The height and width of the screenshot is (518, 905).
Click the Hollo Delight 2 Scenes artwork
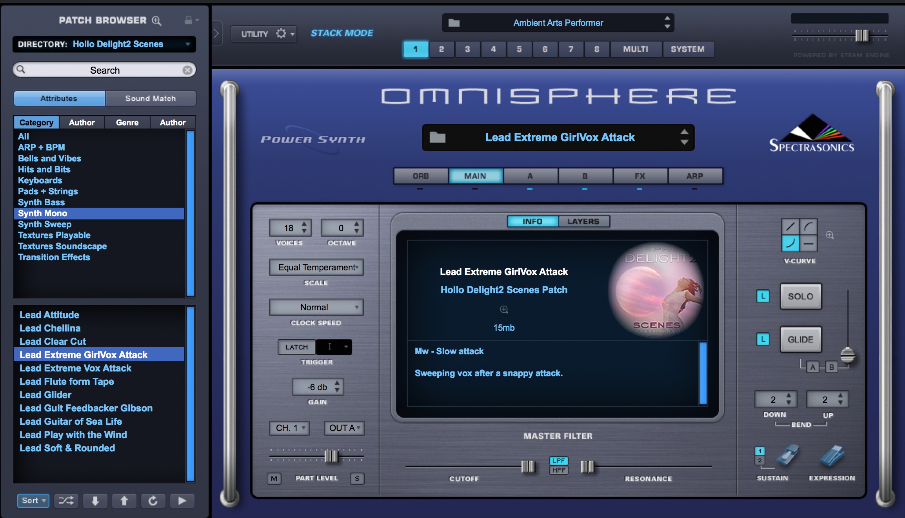[657, 290]
